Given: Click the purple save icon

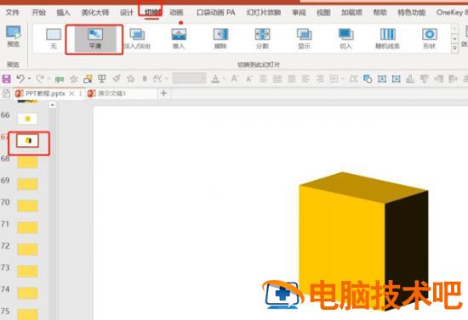Looking at the screenshot, I should click(x=7, y=79).
